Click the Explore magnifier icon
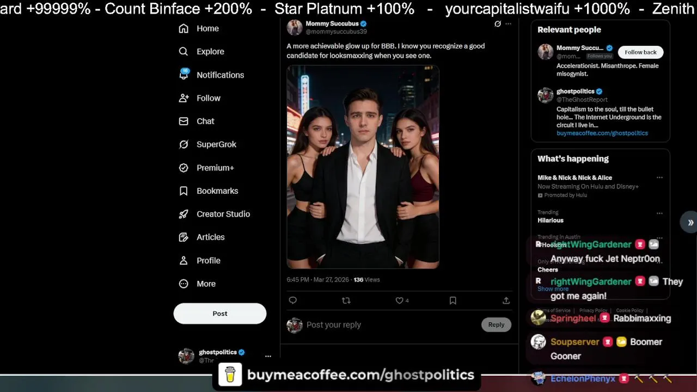Screen dimensions: 697x392 click(184, 51)
